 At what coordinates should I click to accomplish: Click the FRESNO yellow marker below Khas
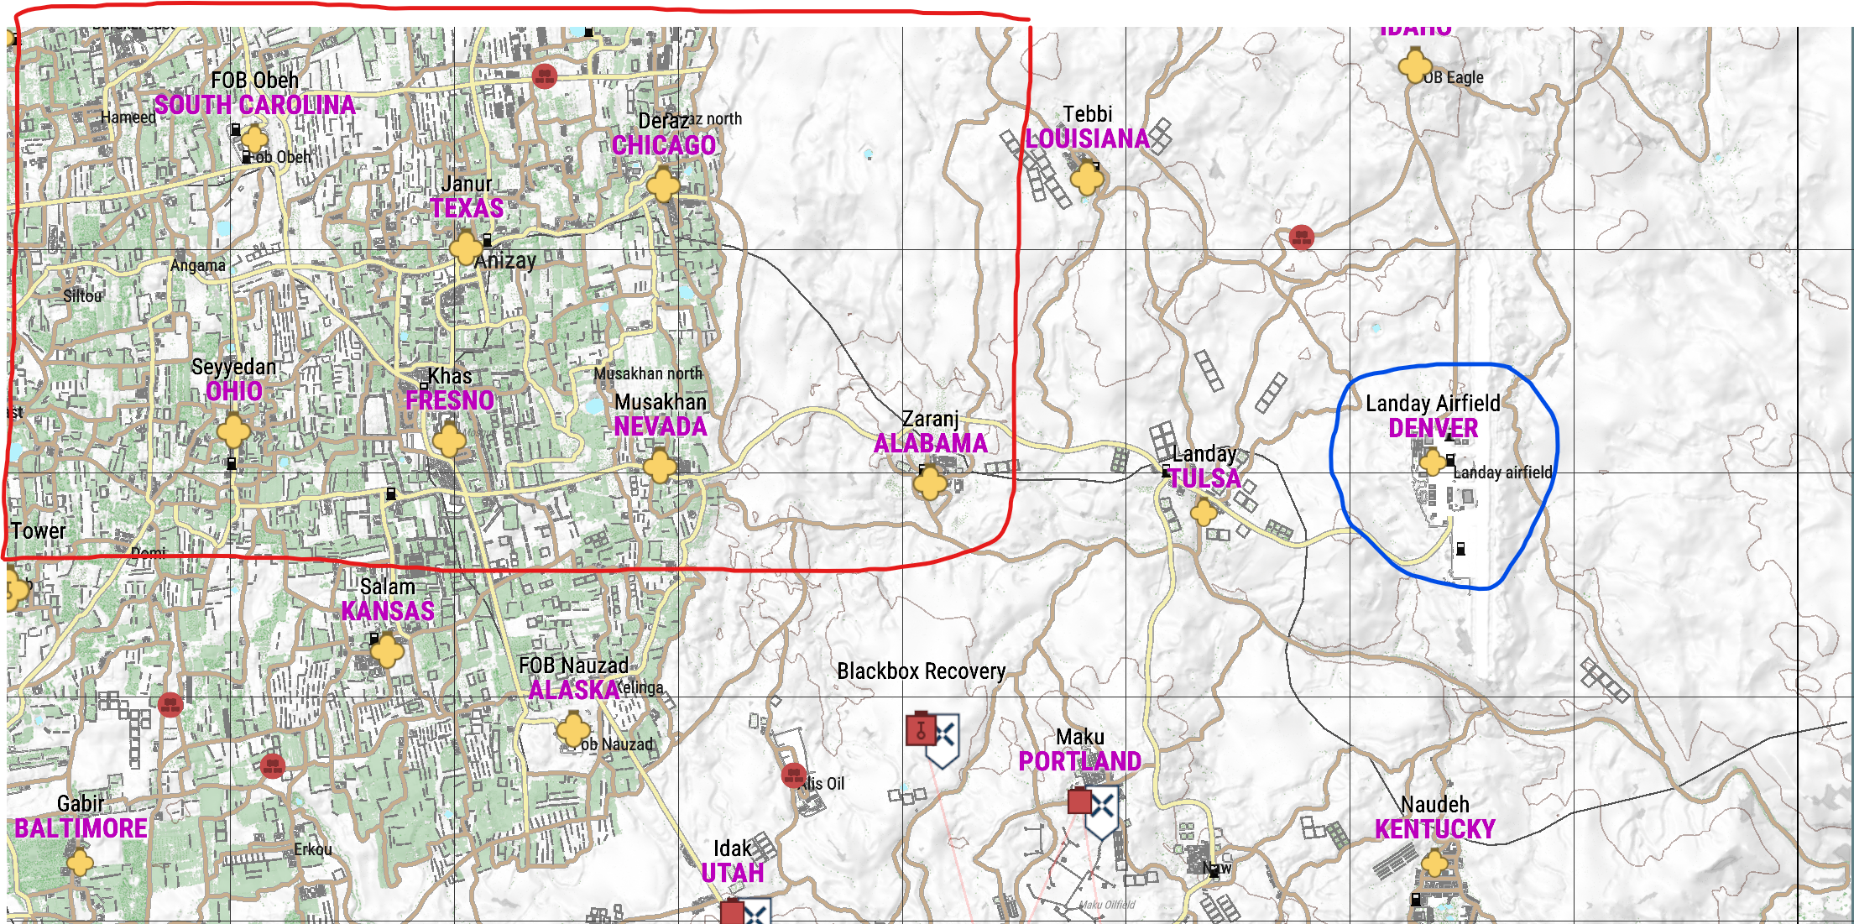coord(450,440)
